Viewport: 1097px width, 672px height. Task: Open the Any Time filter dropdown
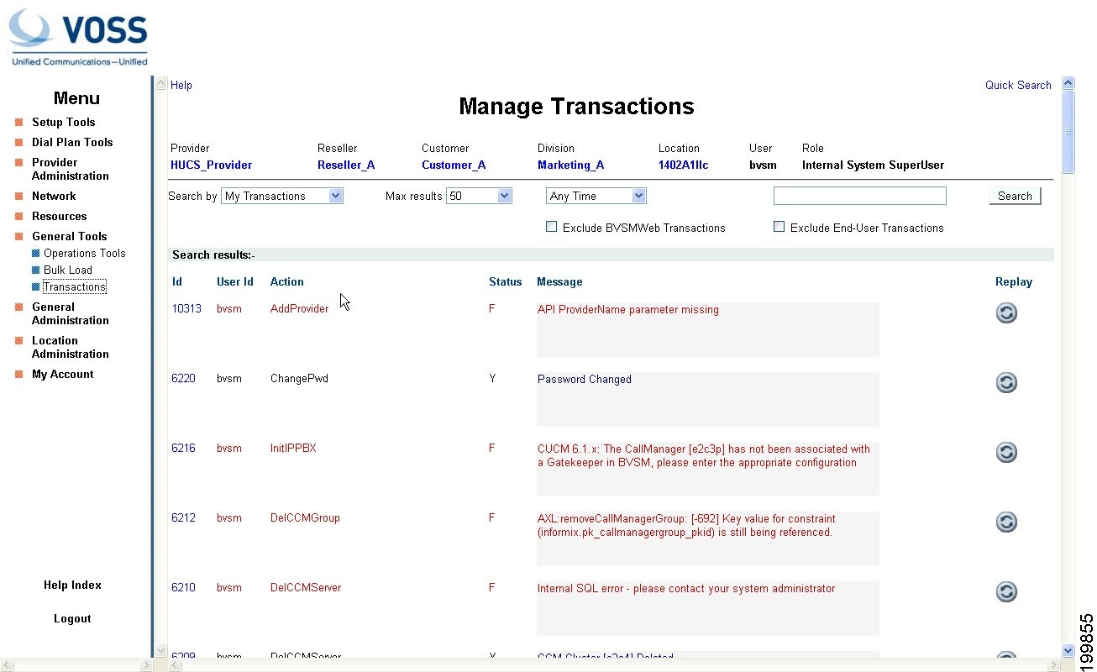(x=596, y=196)
